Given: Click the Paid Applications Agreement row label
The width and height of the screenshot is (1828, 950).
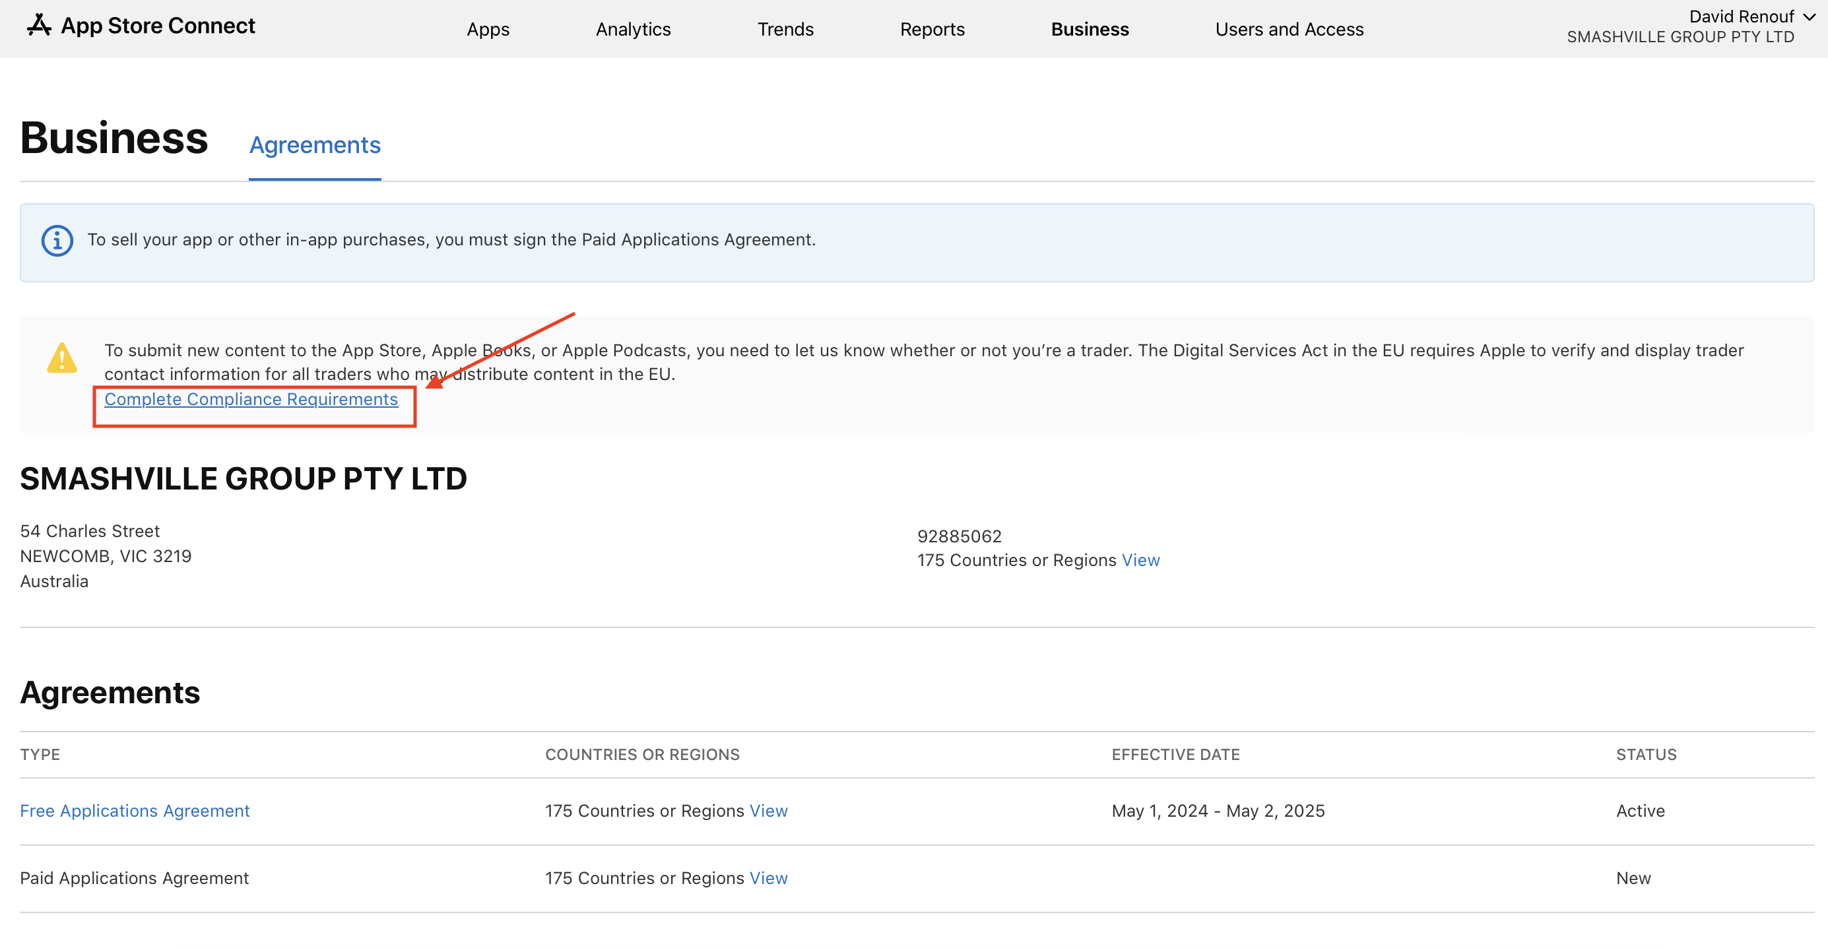Looking at the screenshot, I should tap(134, 878).
